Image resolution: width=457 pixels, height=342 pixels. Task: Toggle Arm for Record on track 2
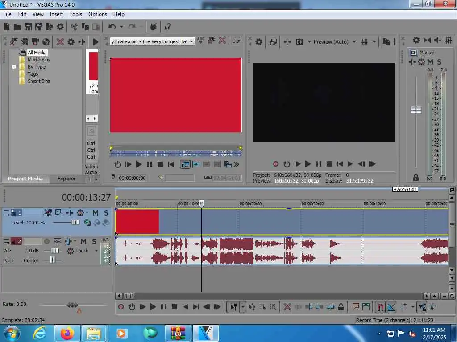coord(46,241)
